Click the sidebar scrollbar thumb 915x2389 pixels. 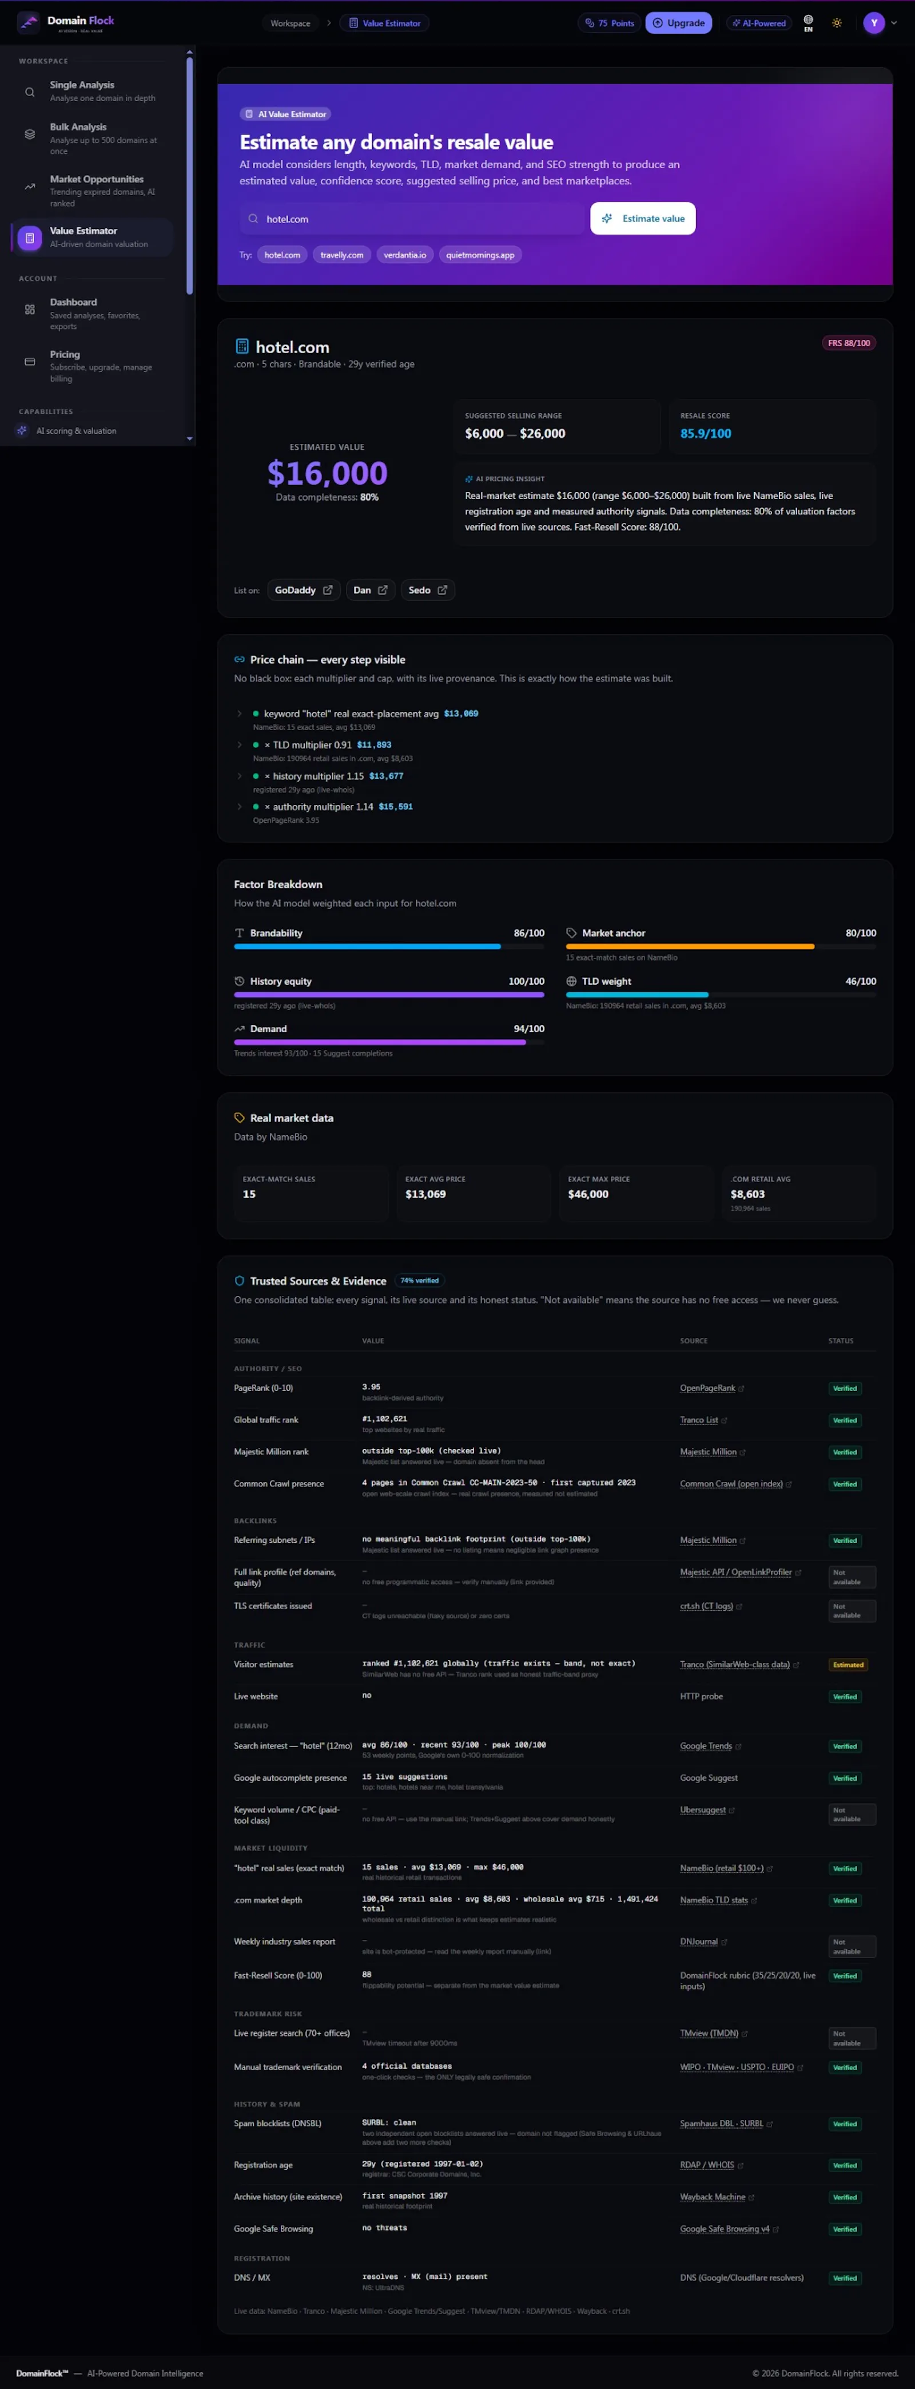pyautogui.click(x=190, y=176)
